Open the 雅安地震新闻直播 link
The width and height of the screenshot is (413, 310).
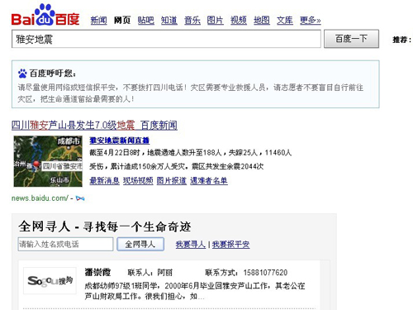[x=120, y=141]
